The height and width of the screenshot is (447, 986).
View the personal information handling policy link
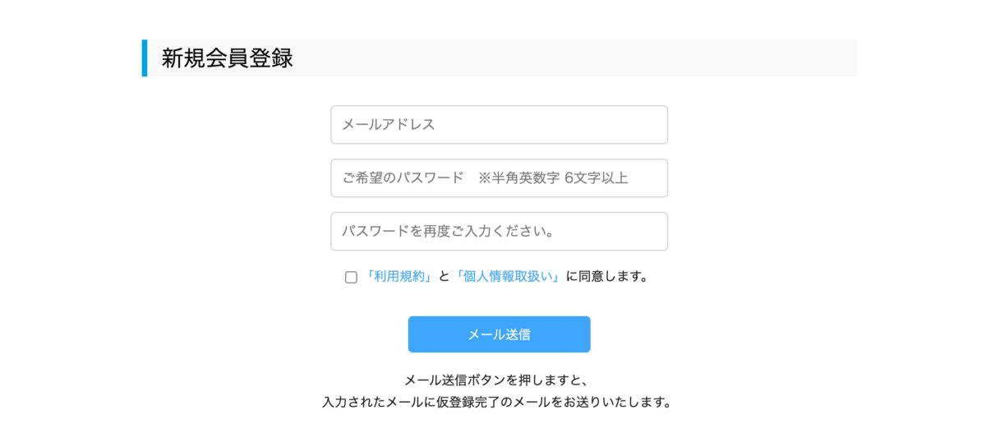507,277
